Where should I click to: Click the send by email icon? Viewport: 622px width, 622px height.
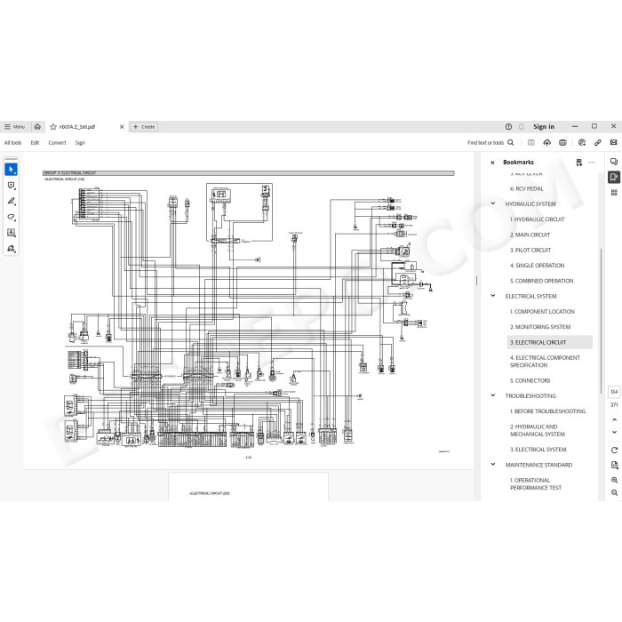614,142
